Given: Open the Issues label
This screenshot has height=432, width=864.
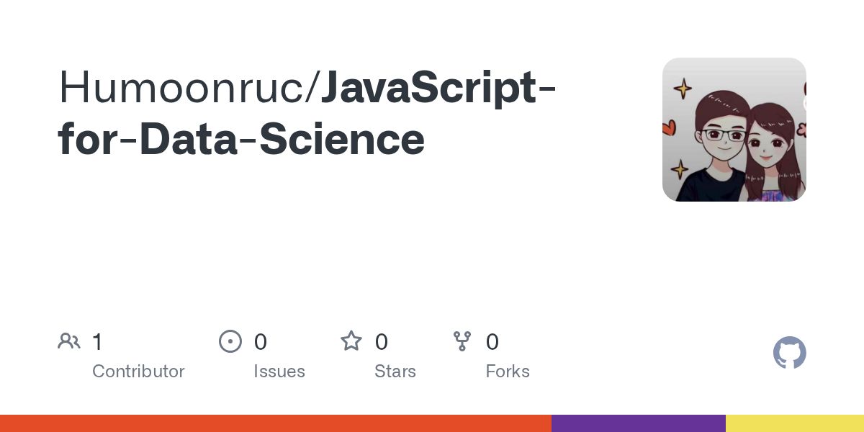Looking at the screenshot, I should [x=279, y=372].
